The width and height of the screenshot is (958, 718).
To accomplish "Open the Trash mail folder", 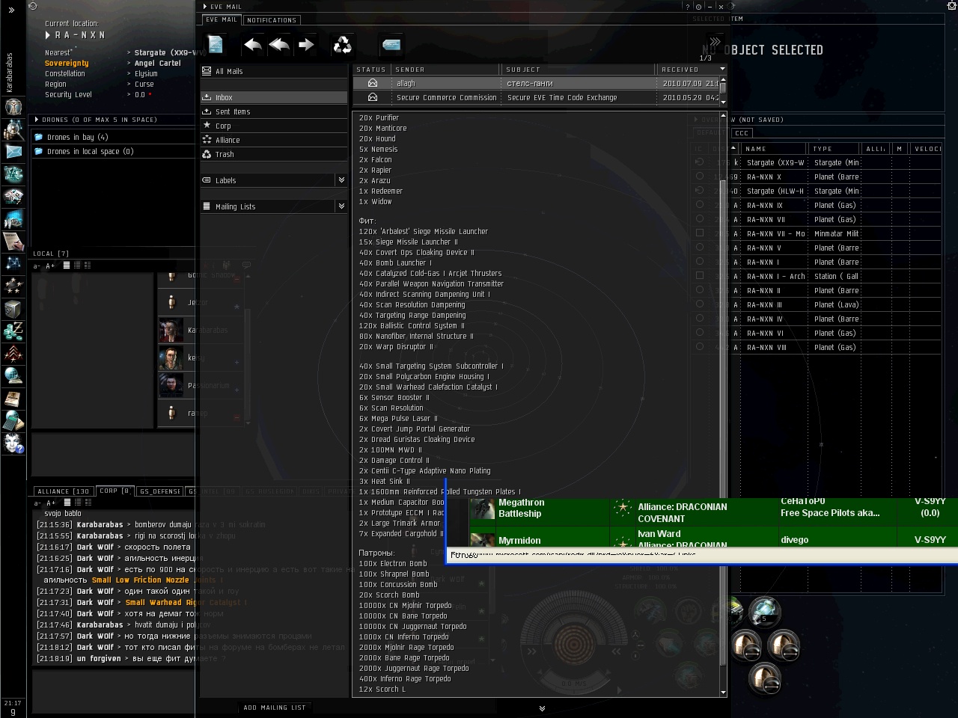I will (274, 154).
